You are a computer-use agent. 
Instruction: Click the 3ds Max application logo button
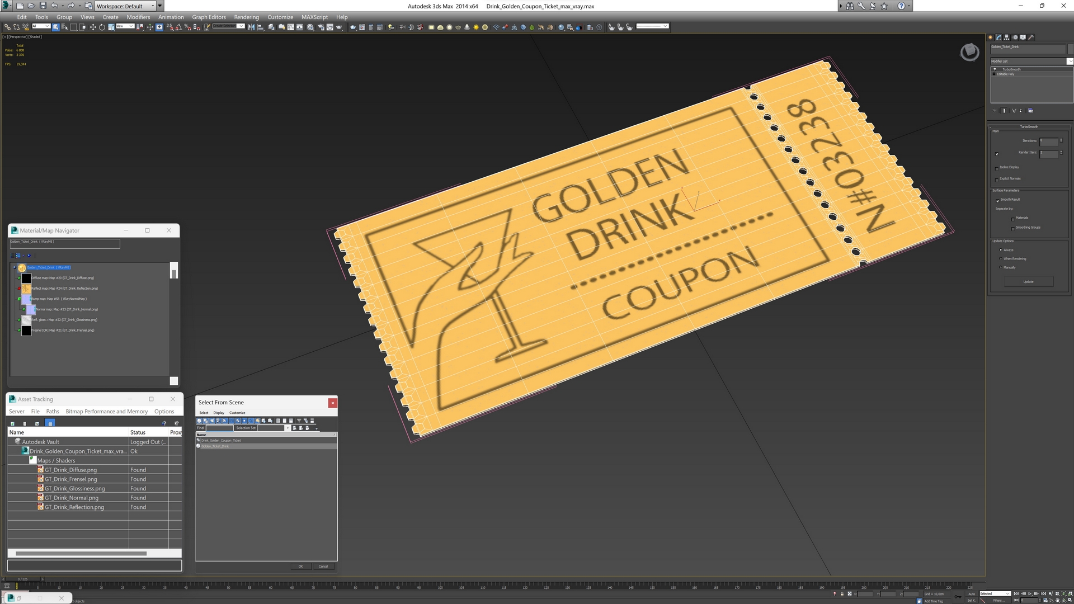(x=7, y=6)
